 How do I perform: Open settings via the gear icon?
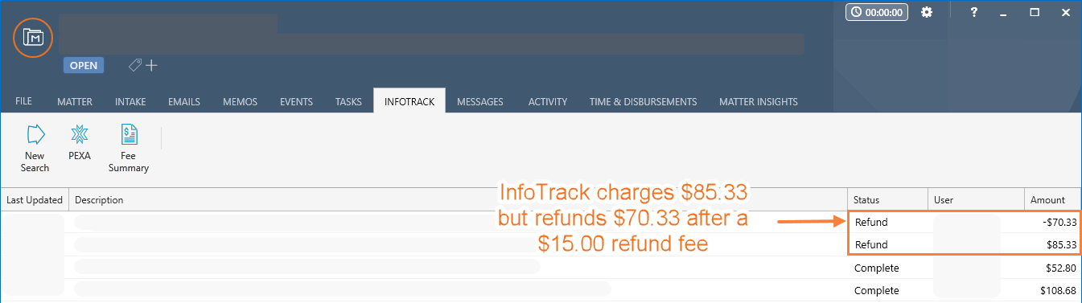[x=927, y=12]
